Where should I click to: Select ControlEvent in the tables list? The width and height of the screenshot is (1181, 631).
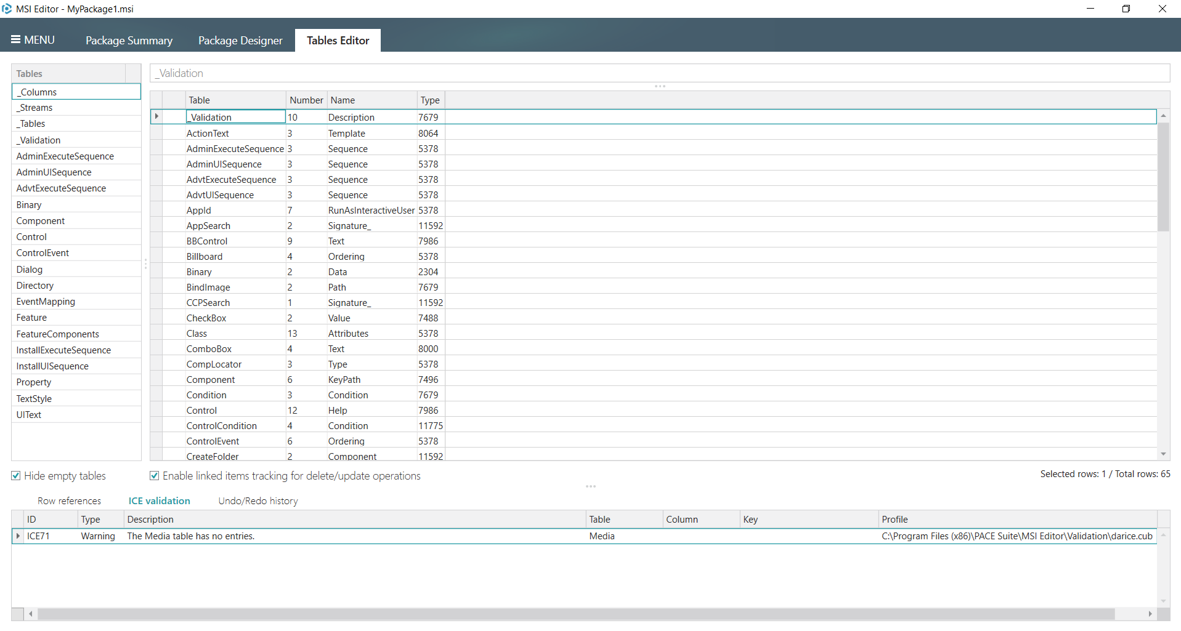click(76, 253)
